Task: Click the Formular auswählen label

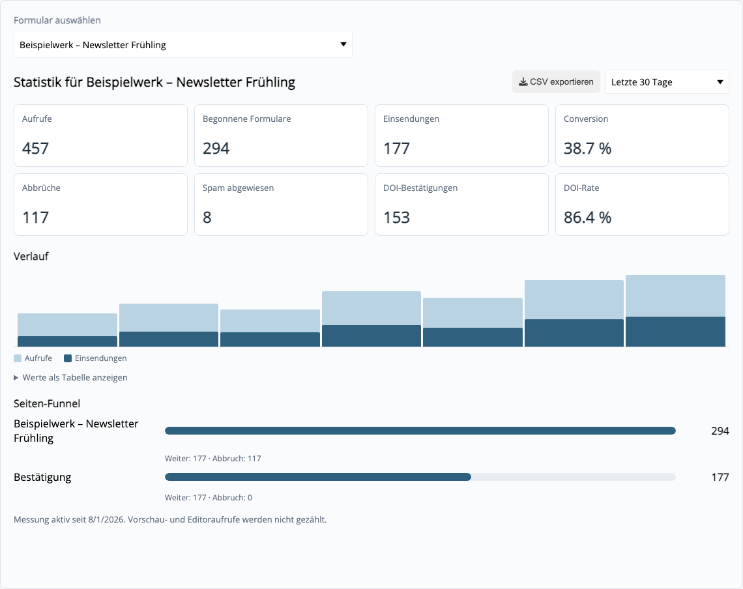Action: (57, 20)
